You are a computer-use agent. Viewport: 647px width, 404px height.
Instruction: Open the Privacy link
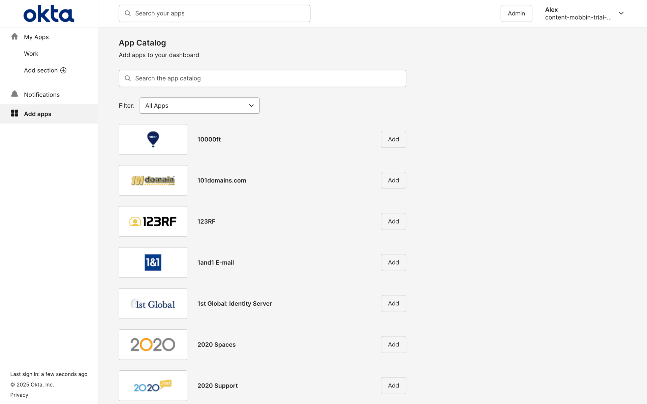tap(19, 395)
